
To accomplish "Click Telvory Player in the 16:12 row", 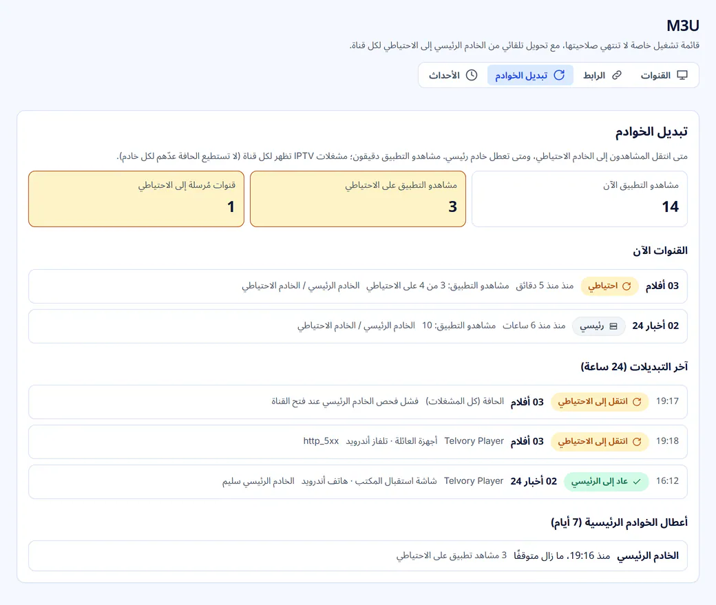I will tap(474, 481).
